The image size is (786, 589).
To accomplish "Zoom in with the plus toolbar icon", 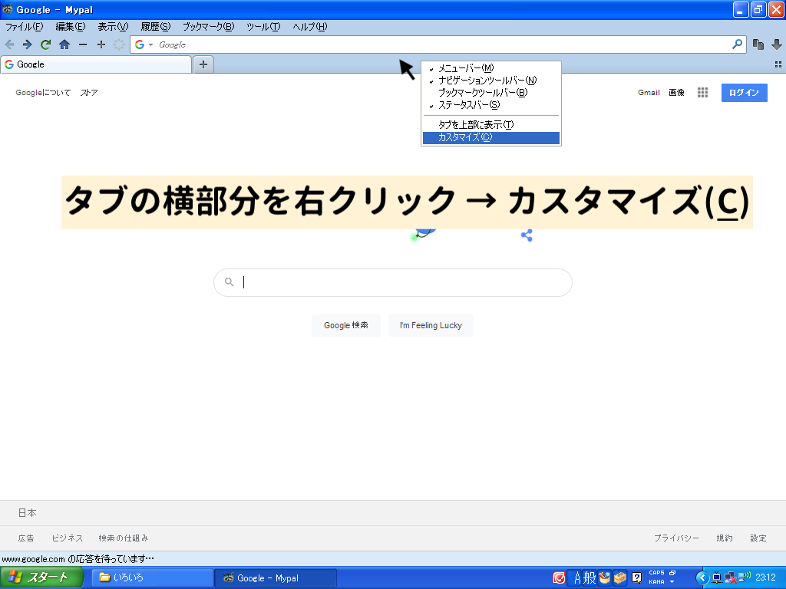I will click(101, 44).
